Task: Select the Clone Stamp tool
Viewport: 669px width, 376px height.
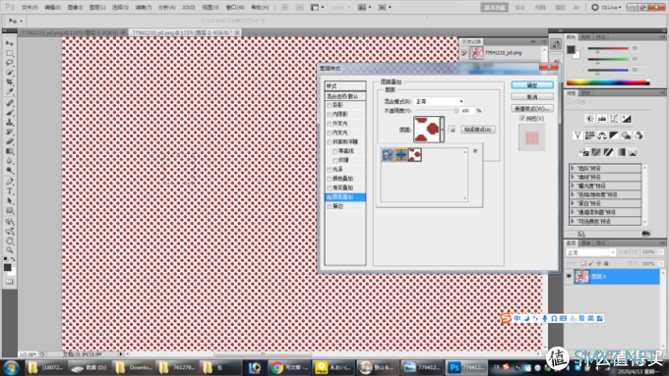Action: [x=10, y=122]
